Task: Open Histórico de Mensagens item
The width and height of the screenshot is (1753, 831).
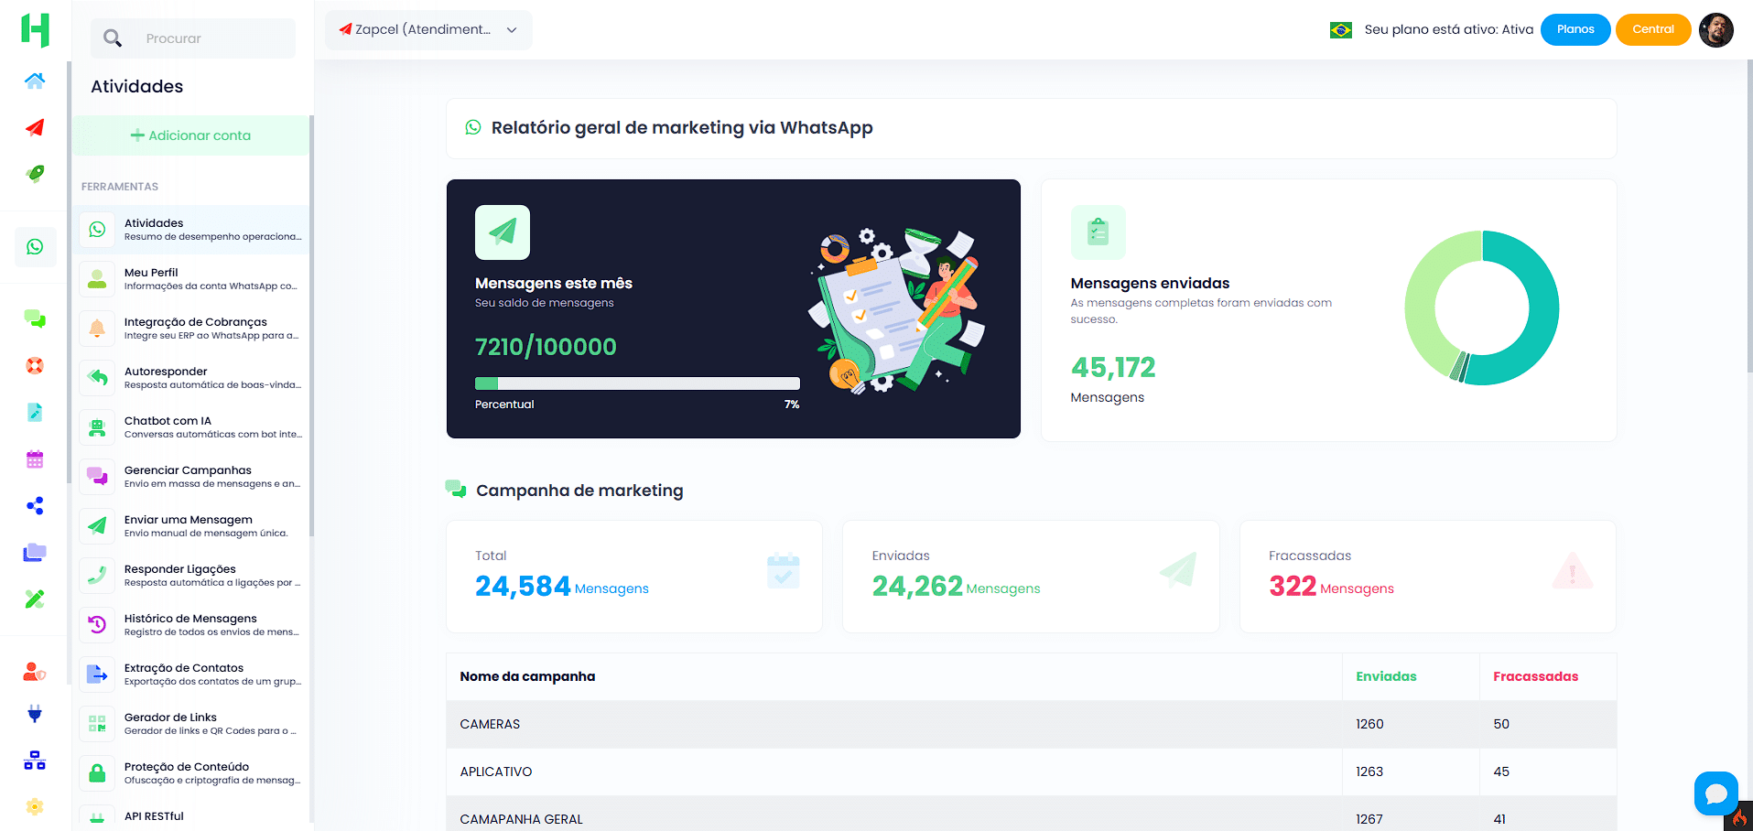Action: 192,625
